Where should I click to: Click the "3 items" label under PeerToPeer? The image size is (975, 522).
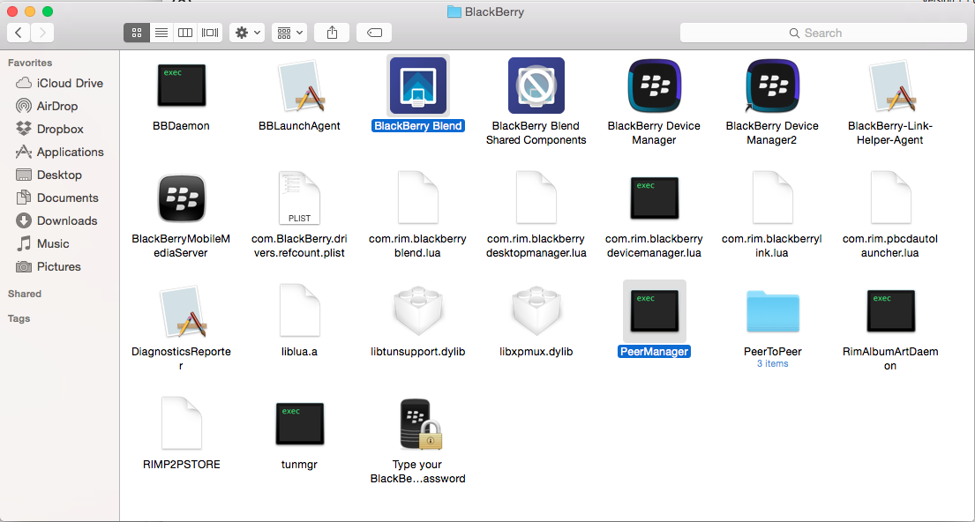coord(772,363)
